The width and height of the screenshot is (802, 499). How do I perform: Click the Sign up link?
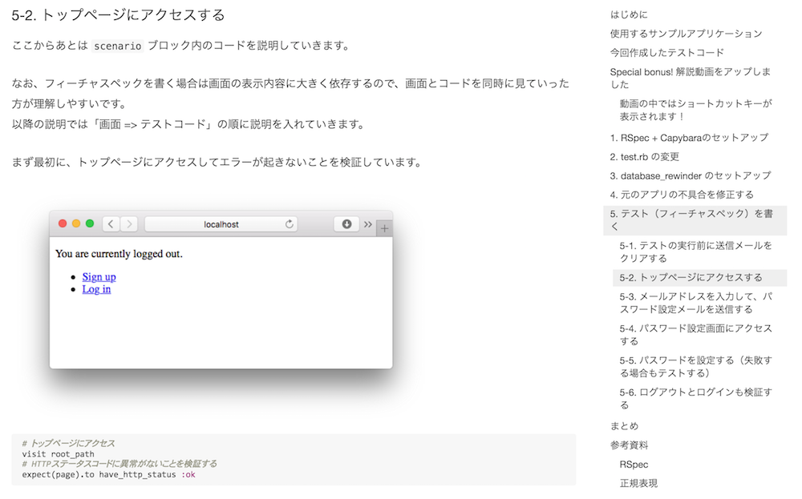click(x=99, y=276)
